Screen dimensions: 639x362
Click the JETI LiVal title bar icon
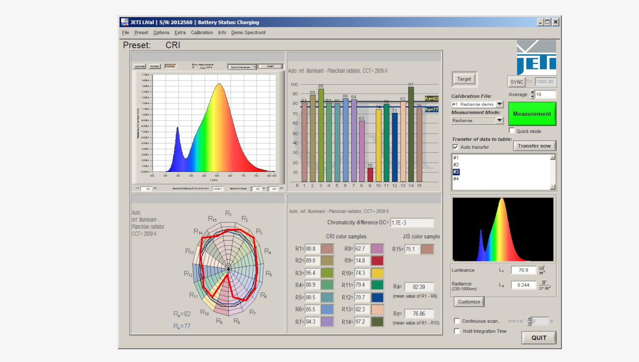[125, 22]
